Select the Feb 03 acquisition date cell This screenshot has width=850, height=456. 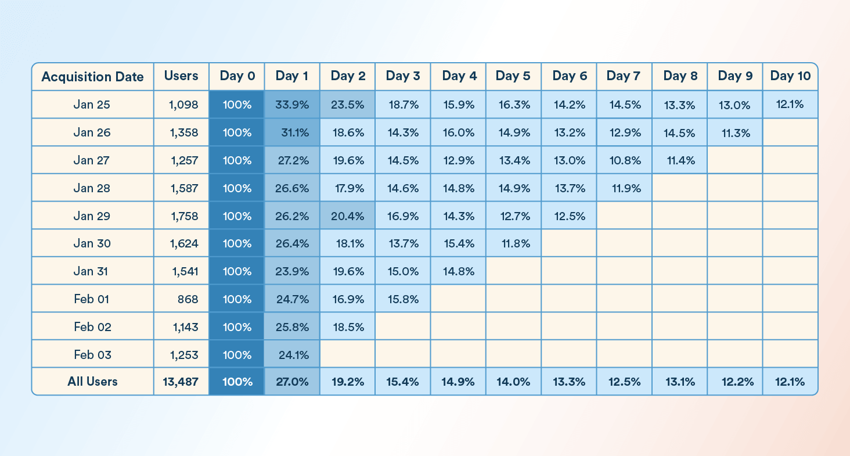click(92, 354)
